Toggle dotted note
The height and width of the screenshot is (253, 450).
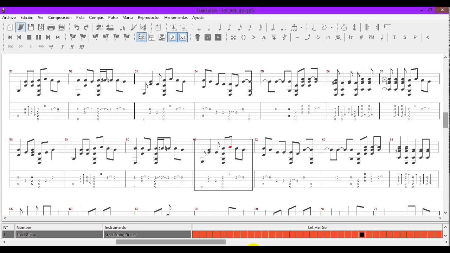click(x=273, y=27)
